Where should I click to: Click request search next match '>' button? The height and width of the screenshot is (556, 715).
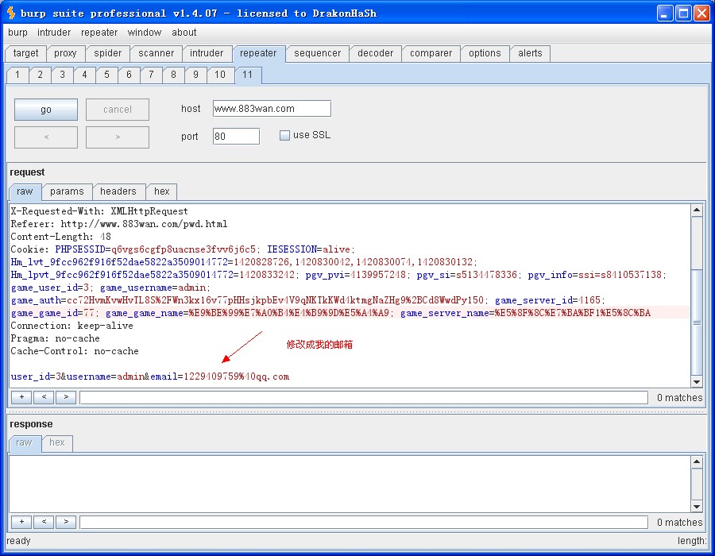click(x=66, y=397)
